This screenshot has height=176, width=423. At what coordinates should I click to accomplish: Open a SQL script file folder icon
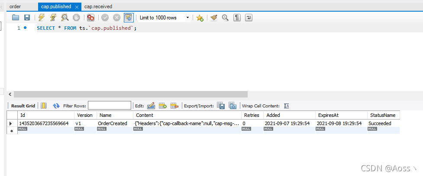pos(16,18)
